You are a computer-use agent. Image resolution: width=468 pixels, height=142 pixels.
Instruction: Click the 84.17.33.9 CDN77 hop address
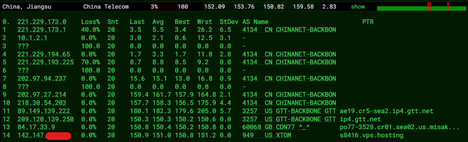pyautogui.click(x=36, y=127)
